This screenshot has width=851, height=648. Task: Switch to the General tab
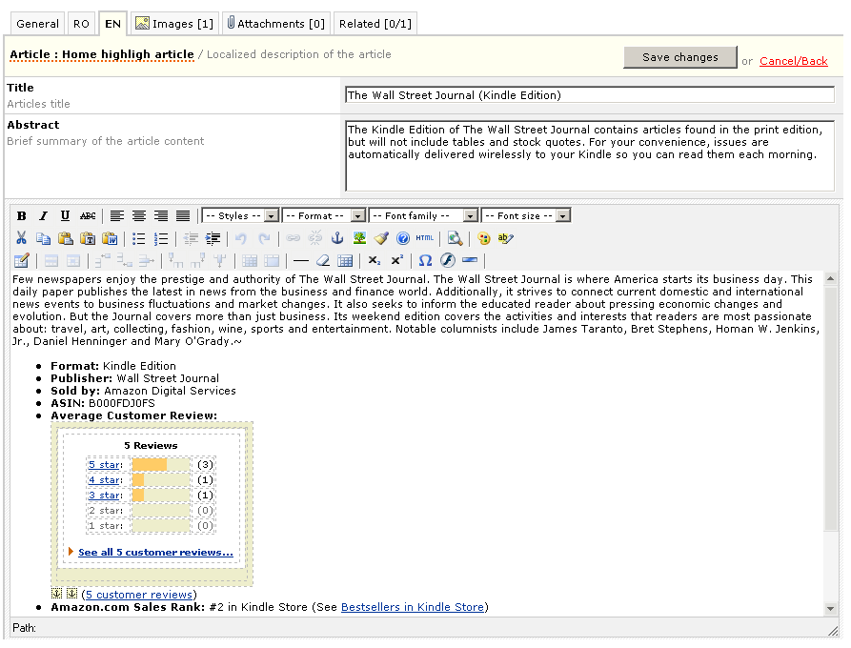click(x=37, y=24)
